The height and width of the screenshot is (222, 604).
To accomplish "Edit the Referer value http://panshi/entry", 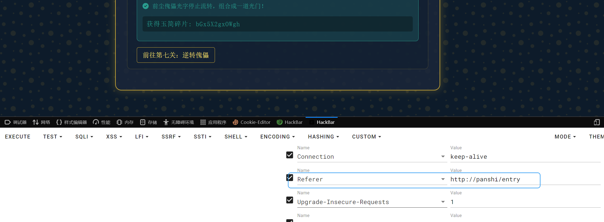I will click(525, 179).
